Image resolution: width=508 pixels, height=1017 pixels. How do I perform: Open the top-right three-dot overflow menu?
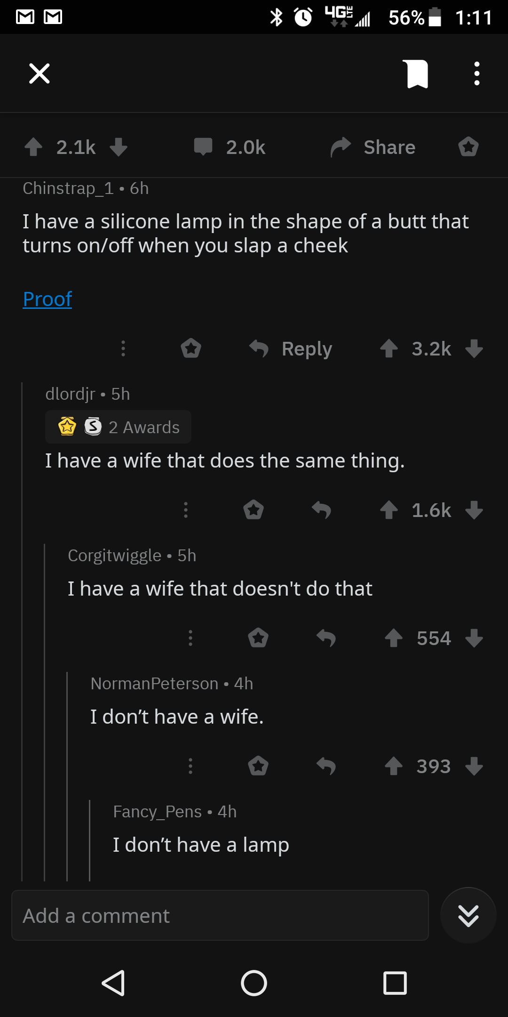click(476, 74)
